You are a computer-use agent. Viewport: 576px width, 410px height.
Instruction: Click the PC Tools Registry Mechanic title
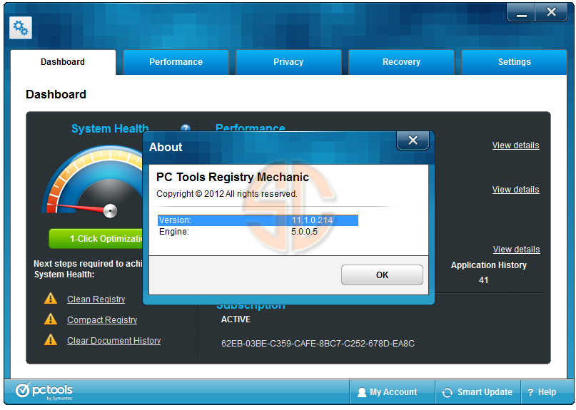tap(233, 177)
